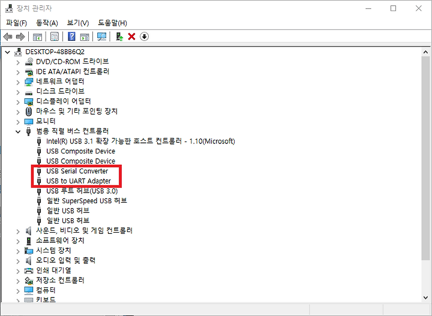The height and width of the screenshot is (316, 432).
Task: Open the Properties sheet toolbar icon
Action: click(x=55, y=37)
